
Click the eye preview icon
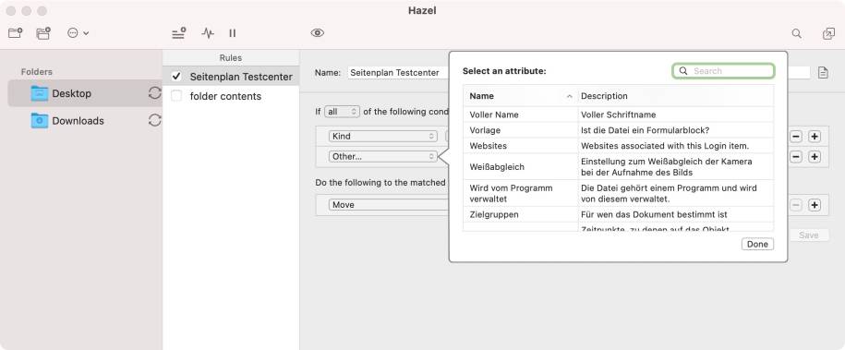coord(318,33)
